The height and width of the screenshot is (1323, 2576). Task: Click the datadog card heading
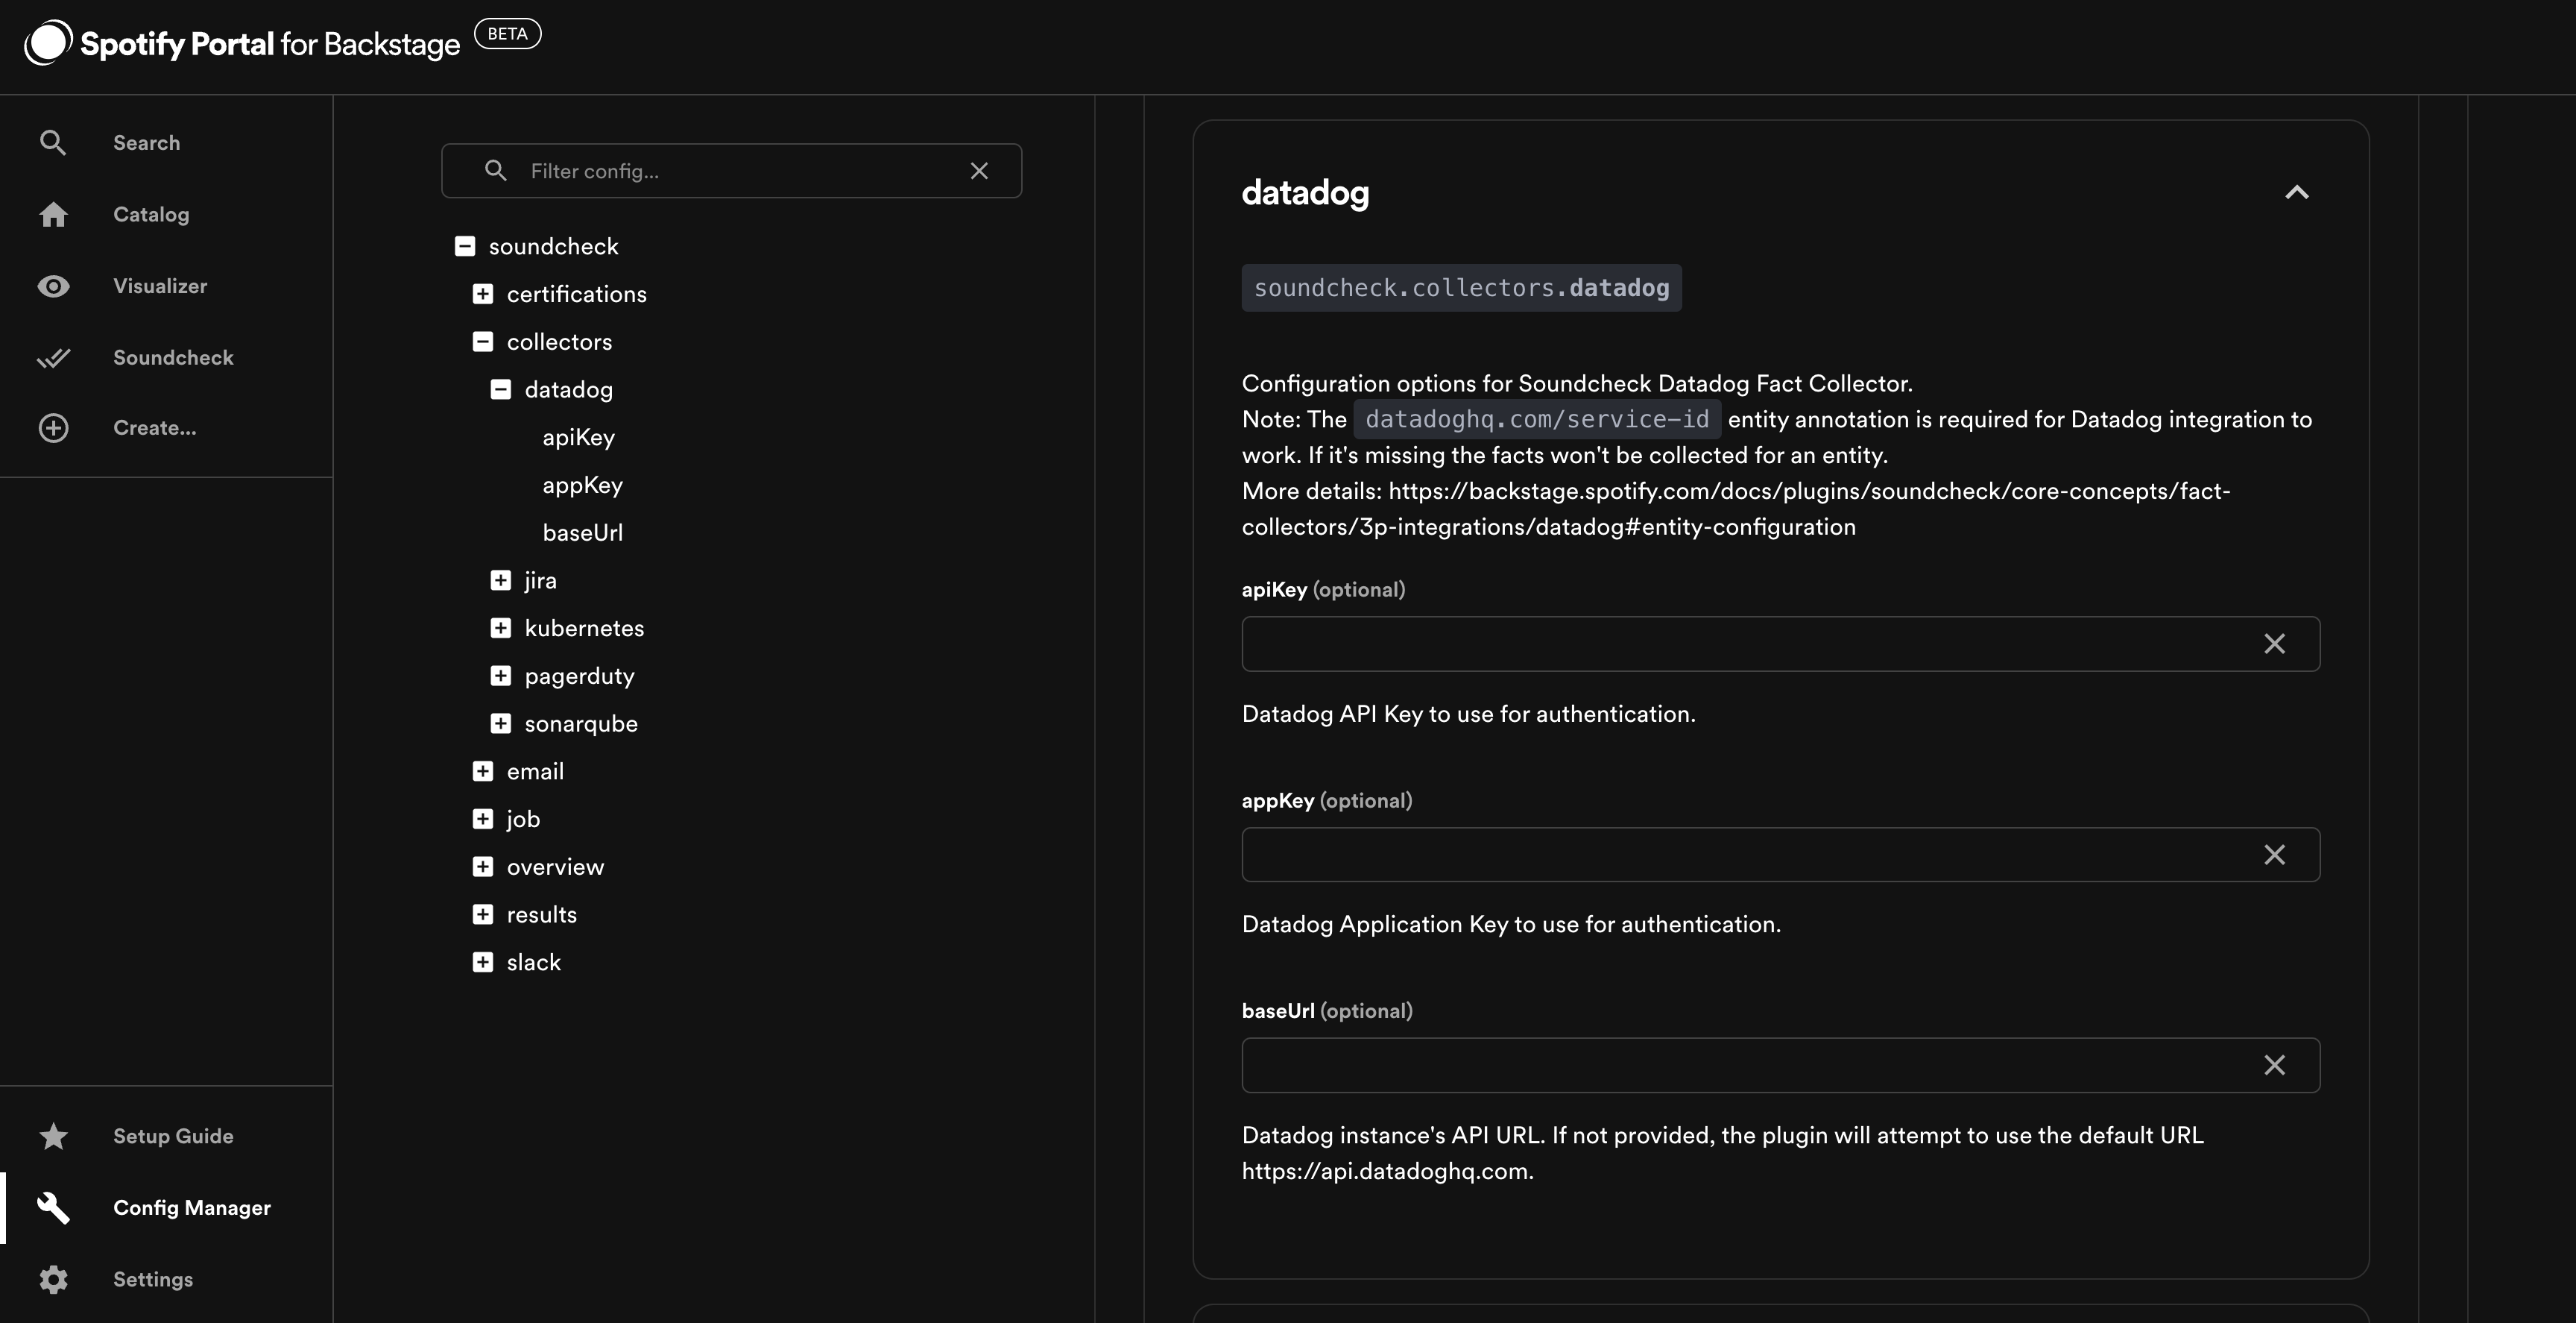[1305, 192]
